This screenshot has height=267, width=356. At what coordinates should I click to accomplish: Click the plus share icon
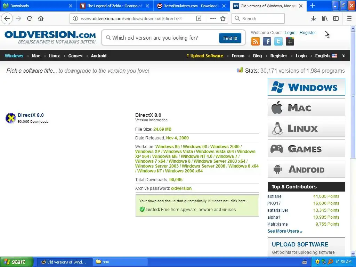(x=290, y=42)
